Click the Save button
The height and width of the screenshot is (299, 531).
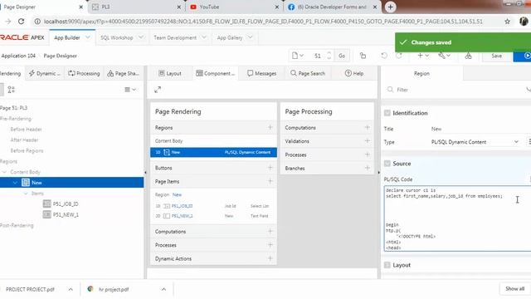point(496,56)
